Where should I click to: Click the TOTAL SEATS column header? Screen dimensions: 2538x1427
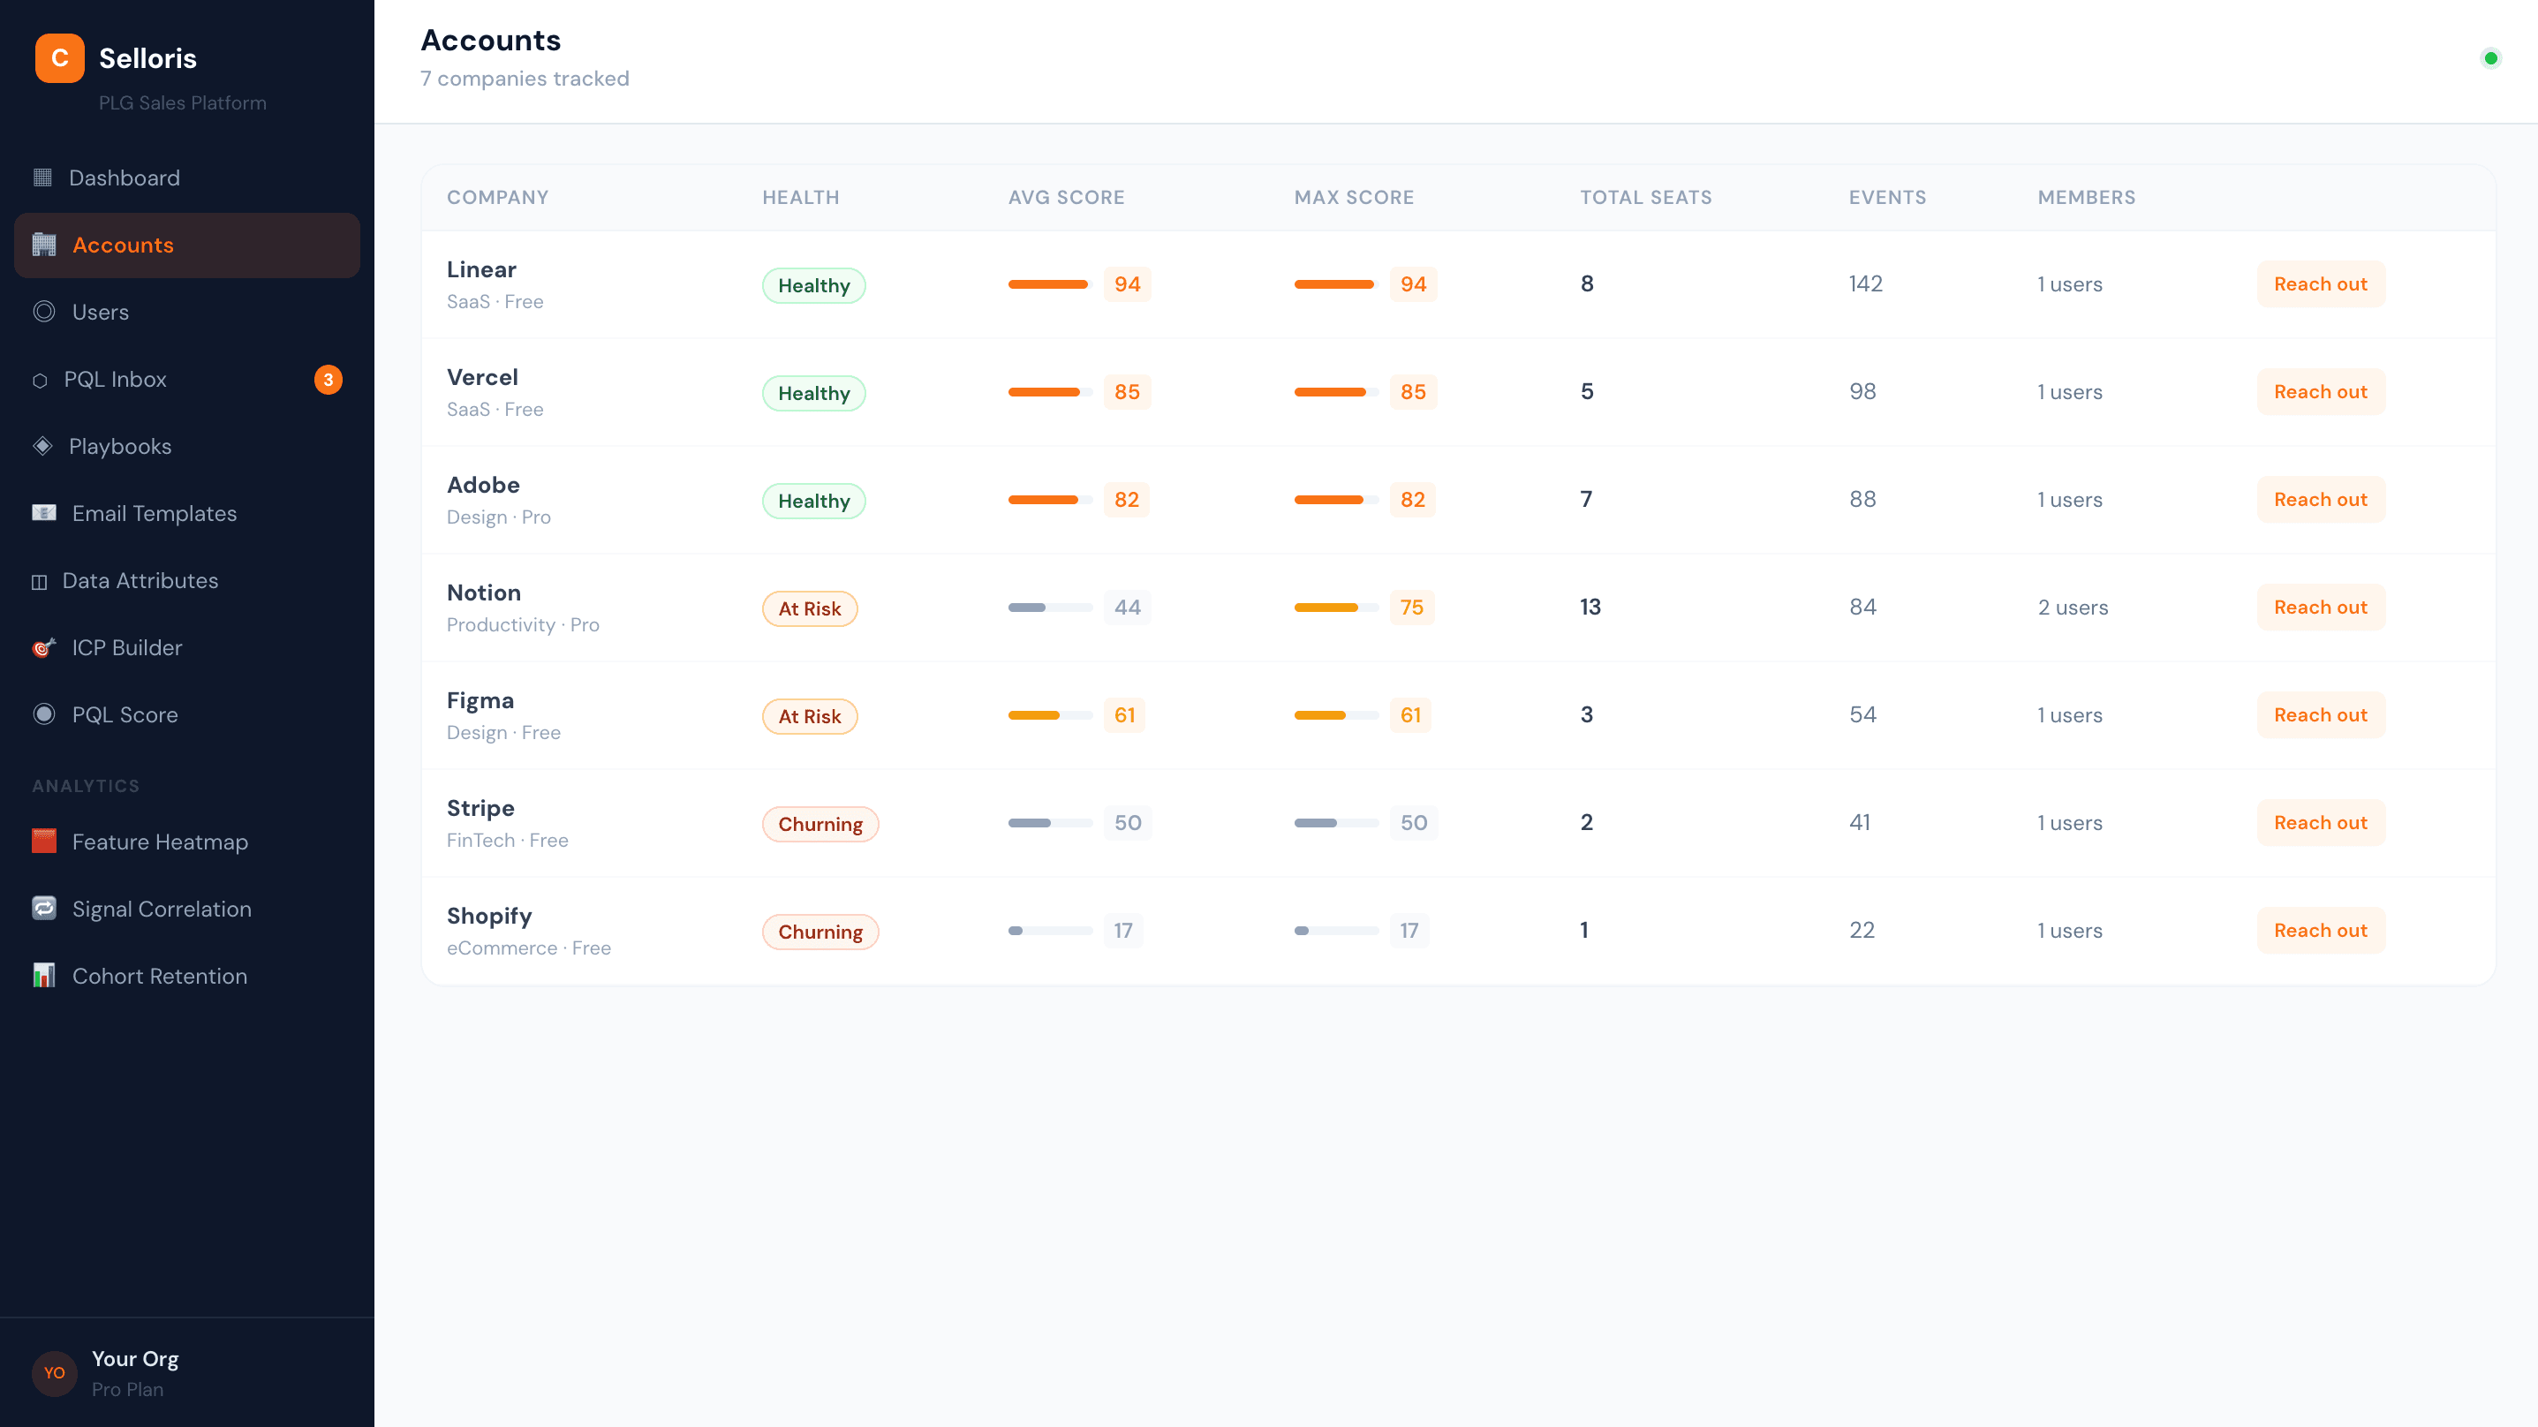pos(1645,197)
